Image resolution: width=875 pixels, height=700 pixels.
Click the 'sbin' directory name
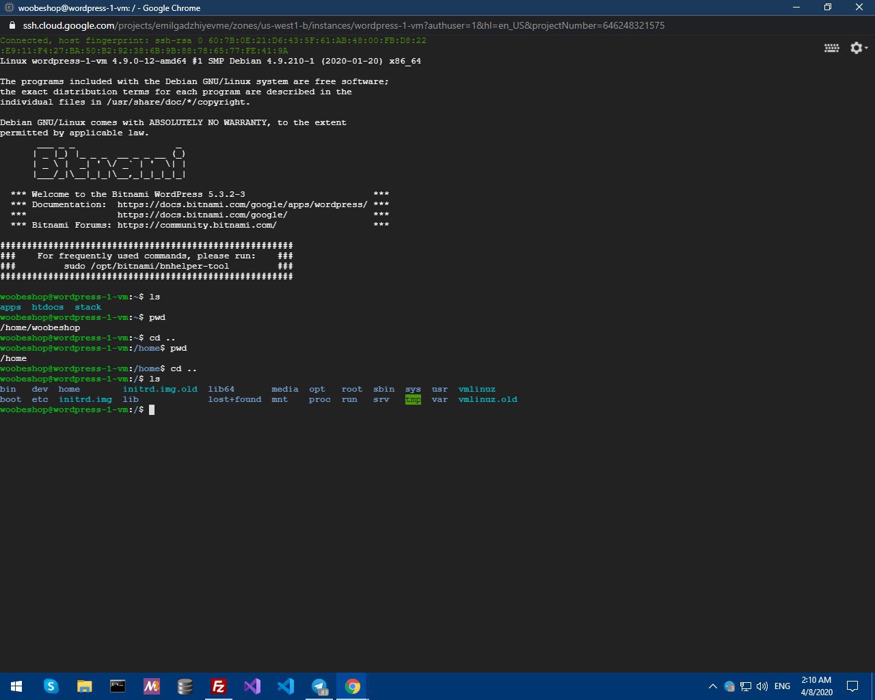coord(384,389)
